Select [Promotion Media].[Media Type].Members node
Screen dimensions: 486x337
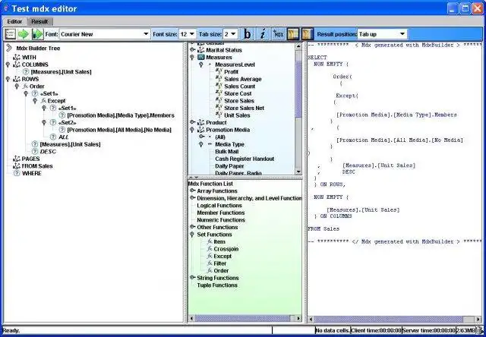[x=121, y=115]
